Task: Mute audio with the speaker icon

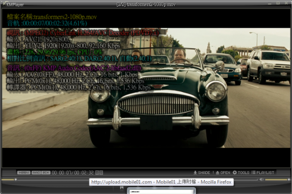Action: tap(261, 179)
